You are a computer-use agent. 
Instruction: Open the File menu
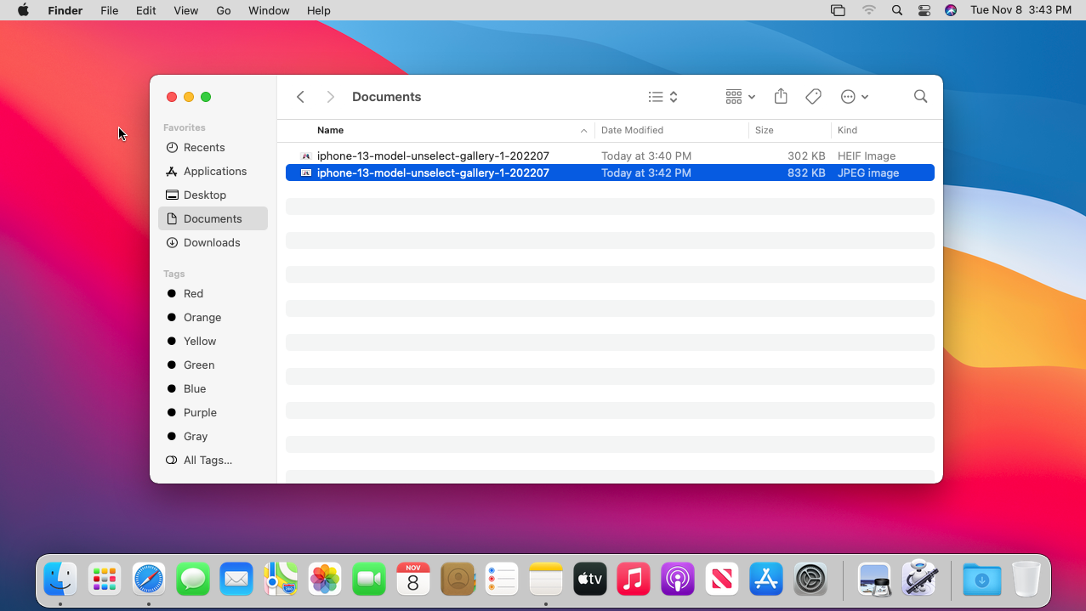(x=109, y=10)
